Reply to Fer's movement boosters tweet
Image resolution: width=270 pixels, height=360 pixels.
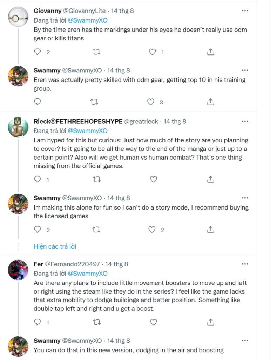tap(38, 322)
